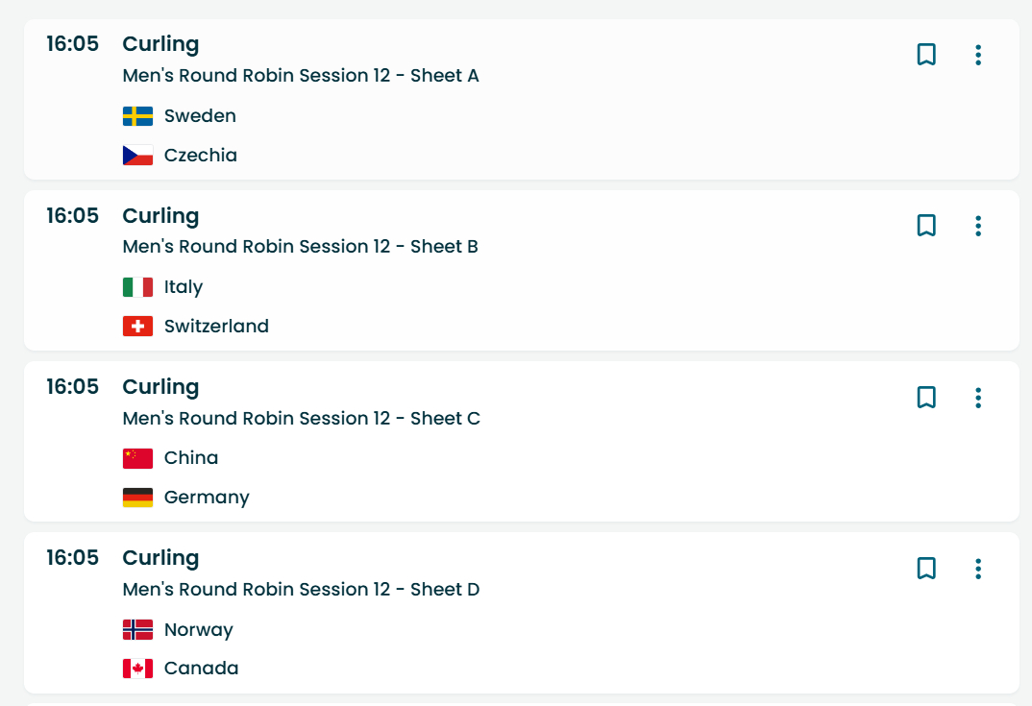This screenshot has width=1032, height=706.
Task: Click the Switzerland flag icon
Action: pos(137,327)
